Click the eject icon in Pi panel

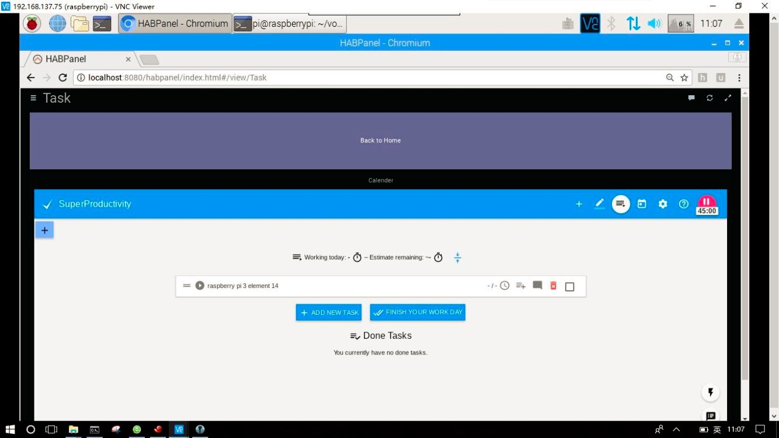coord(739,23)
